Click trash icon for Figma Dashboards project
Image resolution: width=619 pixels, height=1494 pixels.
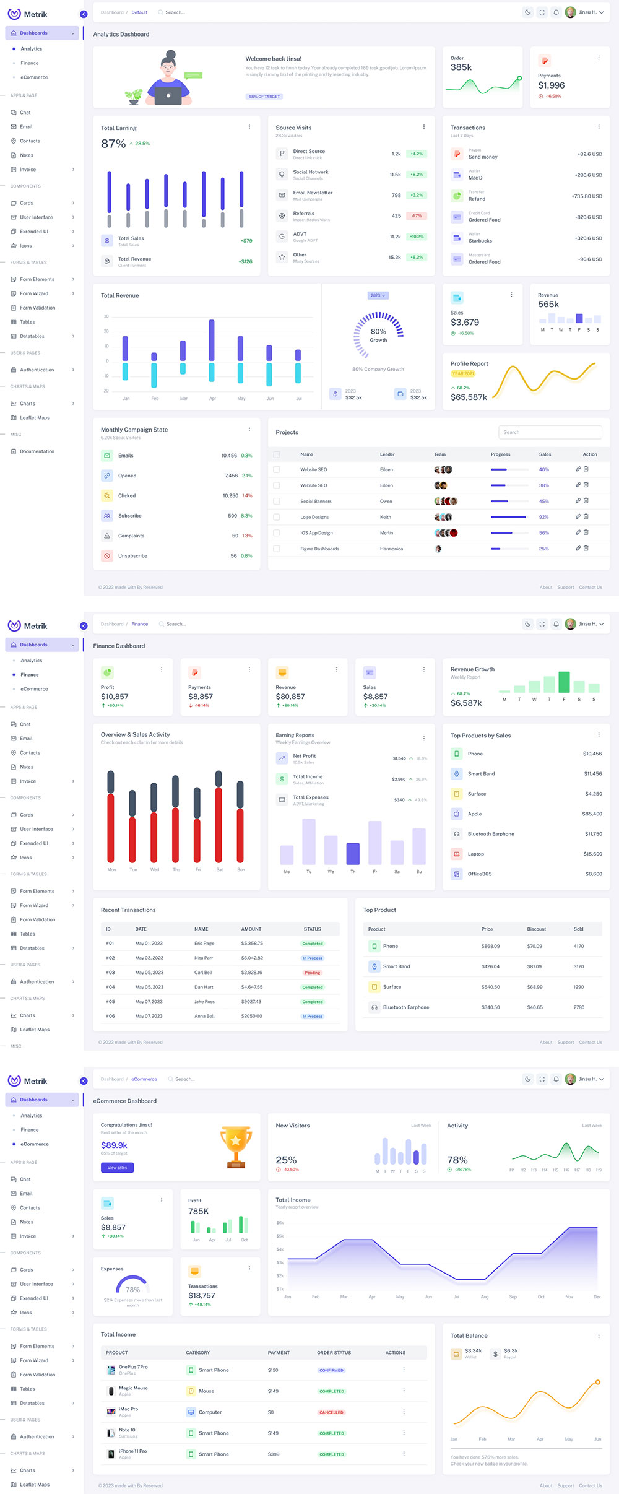[x=586, y=548]
